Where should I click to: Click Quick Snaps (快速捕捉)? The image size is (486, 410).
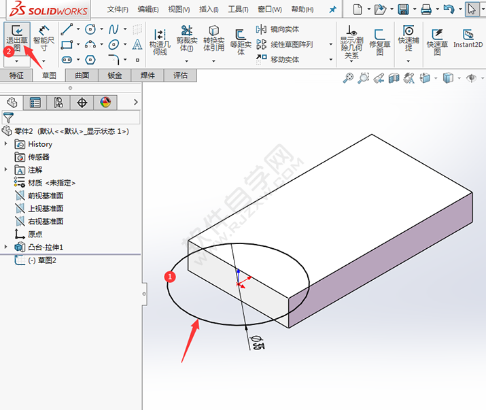[x=409, y=39]
